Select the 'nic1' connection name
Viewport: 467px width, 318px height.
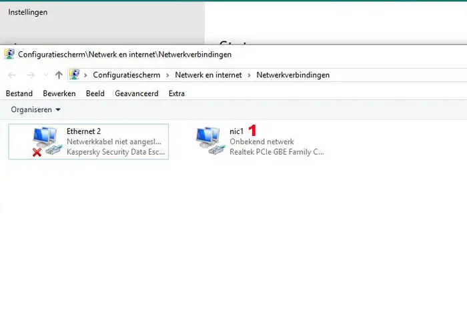[236, 131]
